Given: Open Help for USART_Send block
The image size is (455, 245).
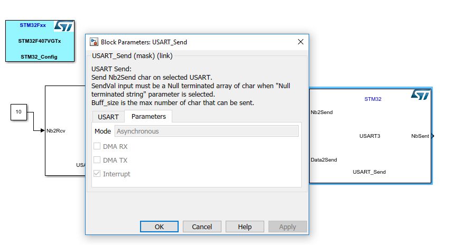Looking at the screenshot, I should point(245,227).
